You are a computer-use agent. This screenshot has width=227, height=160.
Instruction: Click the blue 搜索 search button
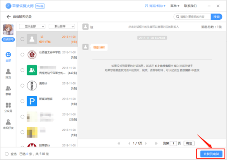(x=216, y=17)
